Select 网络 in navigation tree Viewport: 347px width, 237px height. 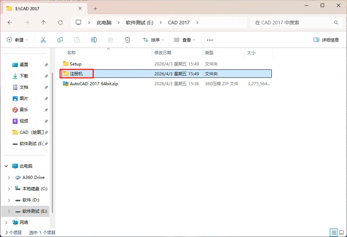(x=24, y=222)
